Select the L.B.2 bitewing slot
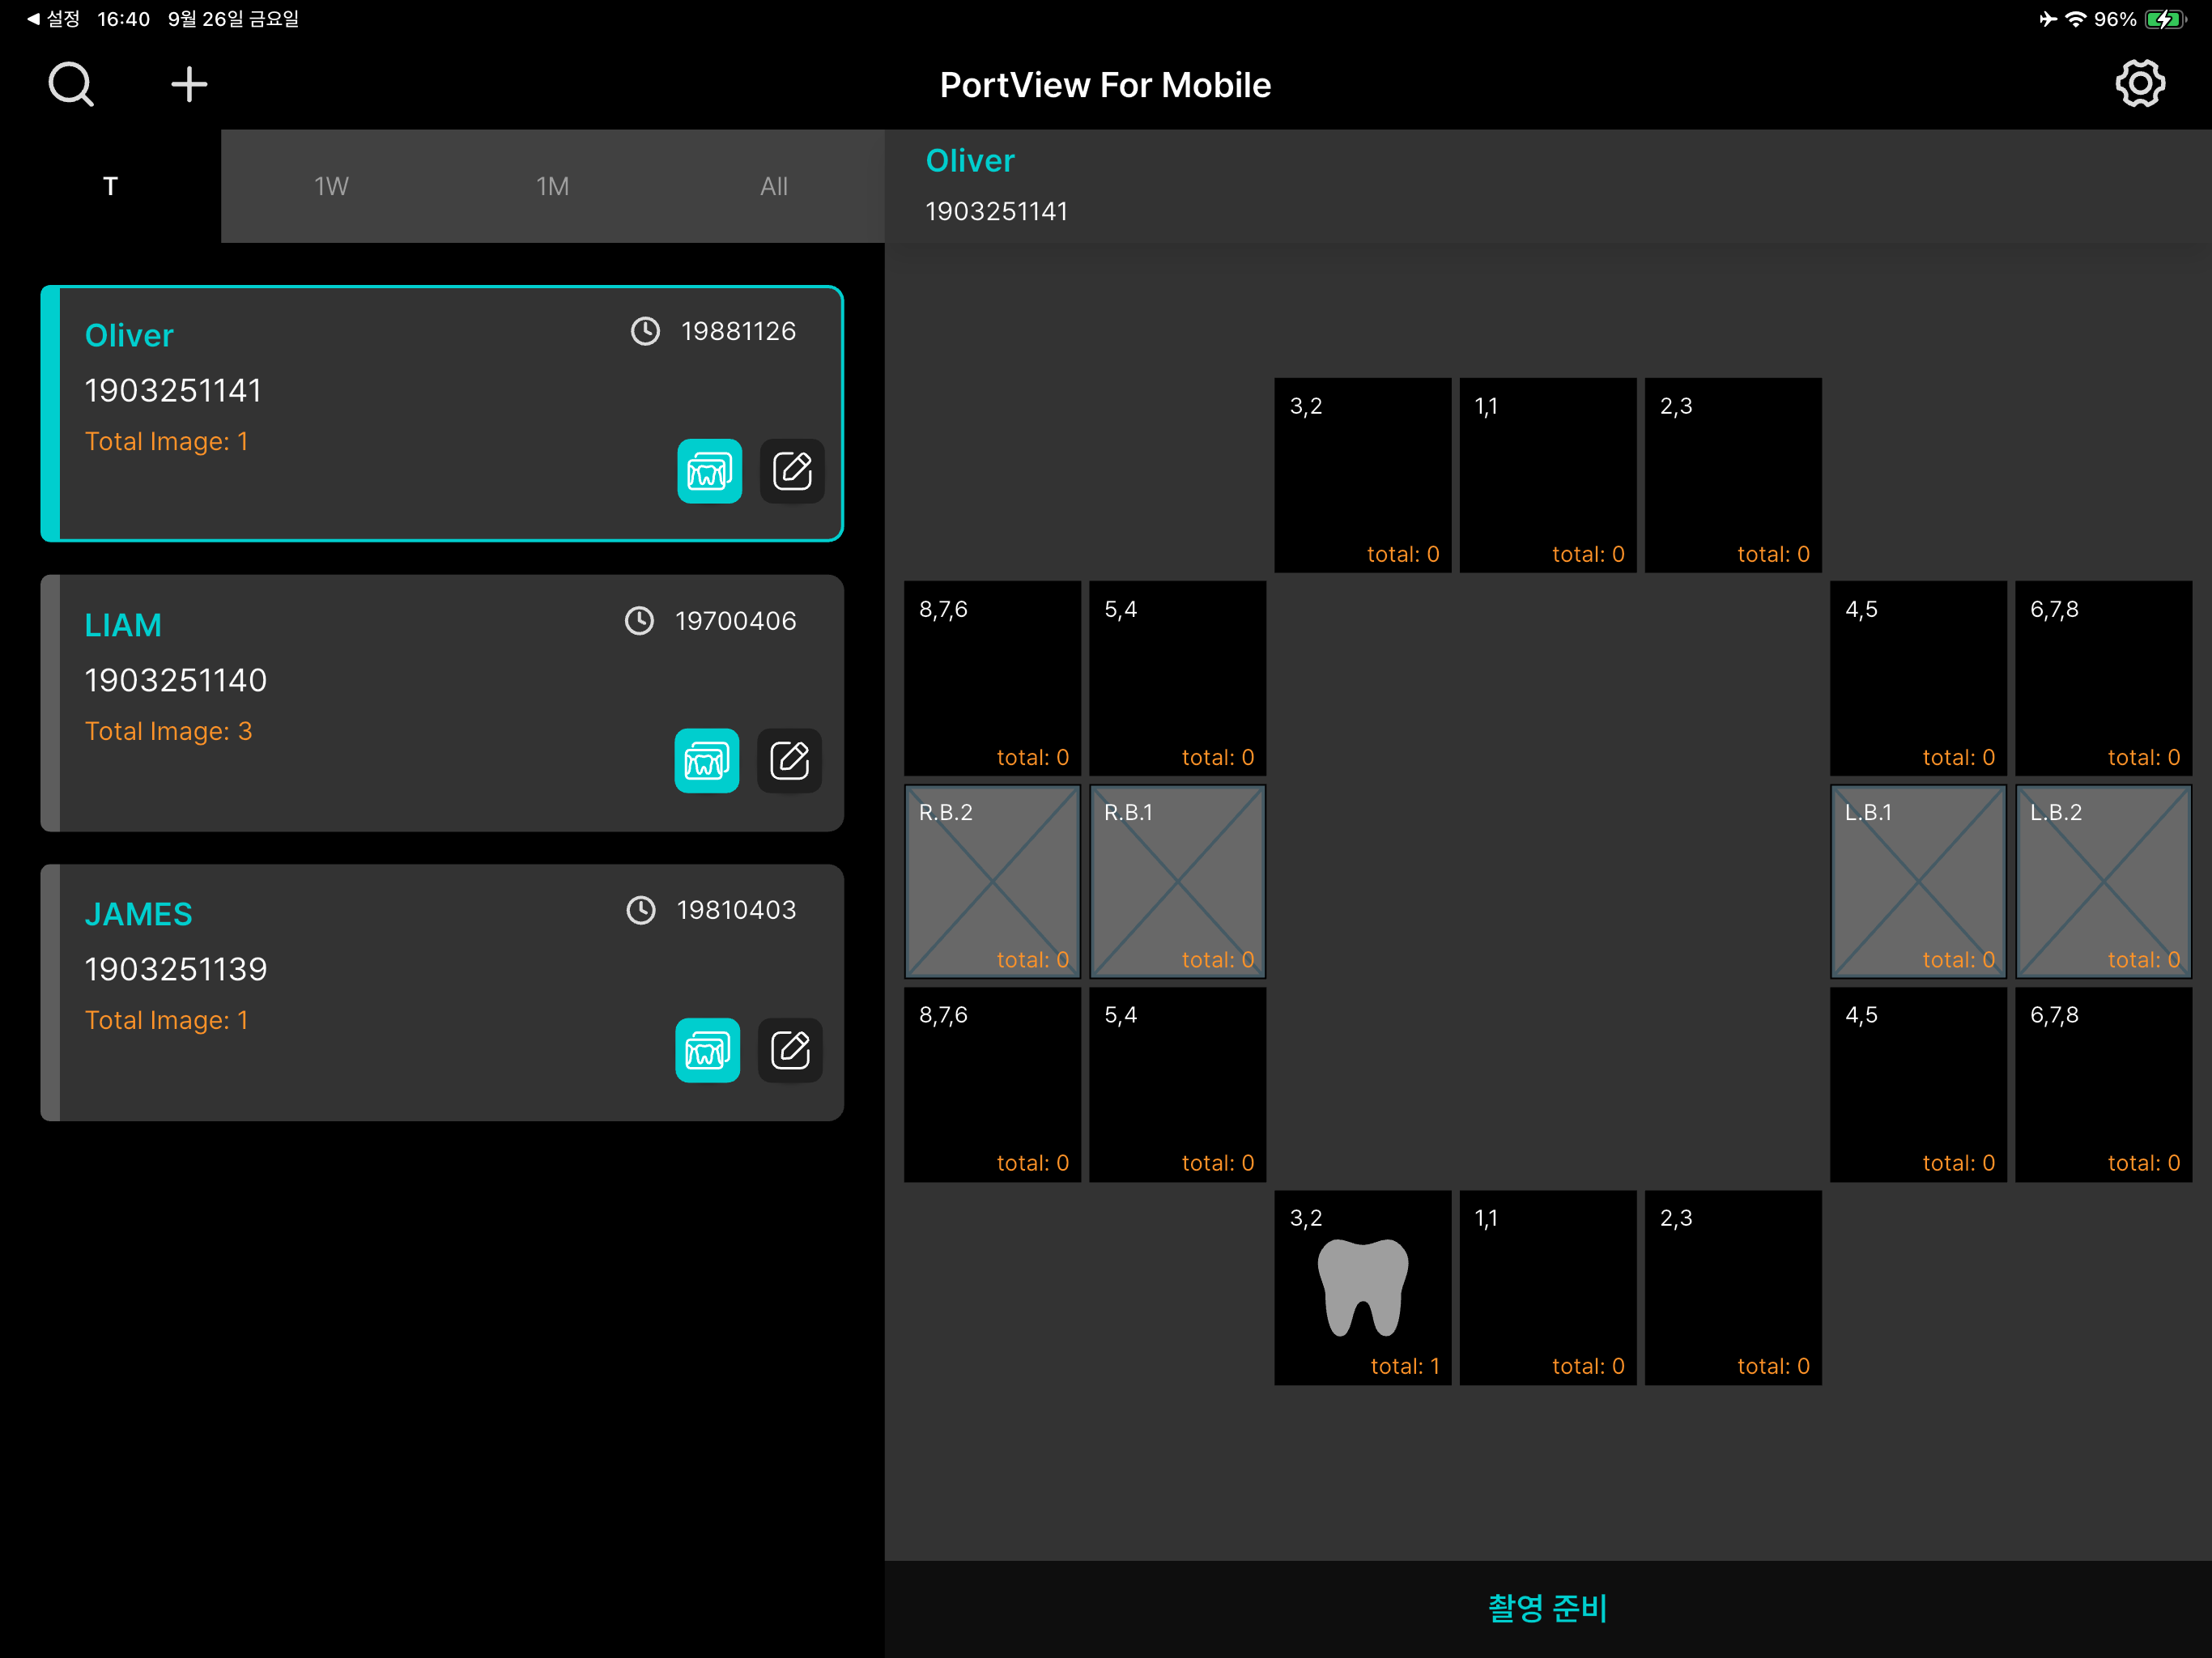This screenshot has width=2212, height=1658. (2104, 881)
